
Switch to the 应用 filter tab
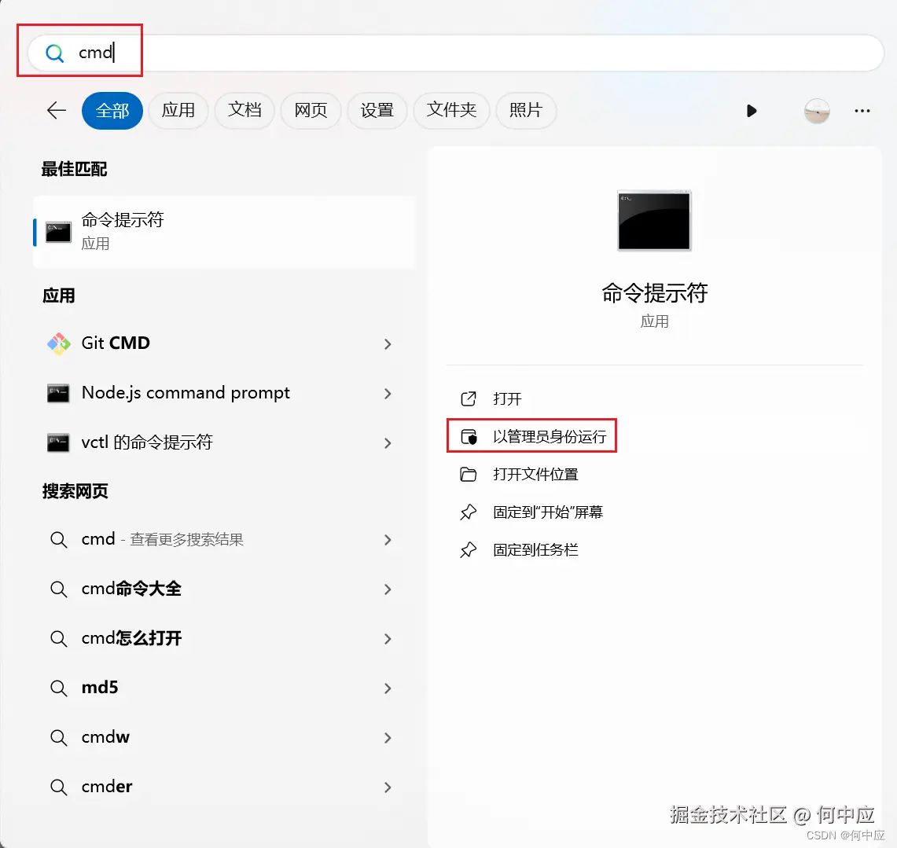point(178,111)
